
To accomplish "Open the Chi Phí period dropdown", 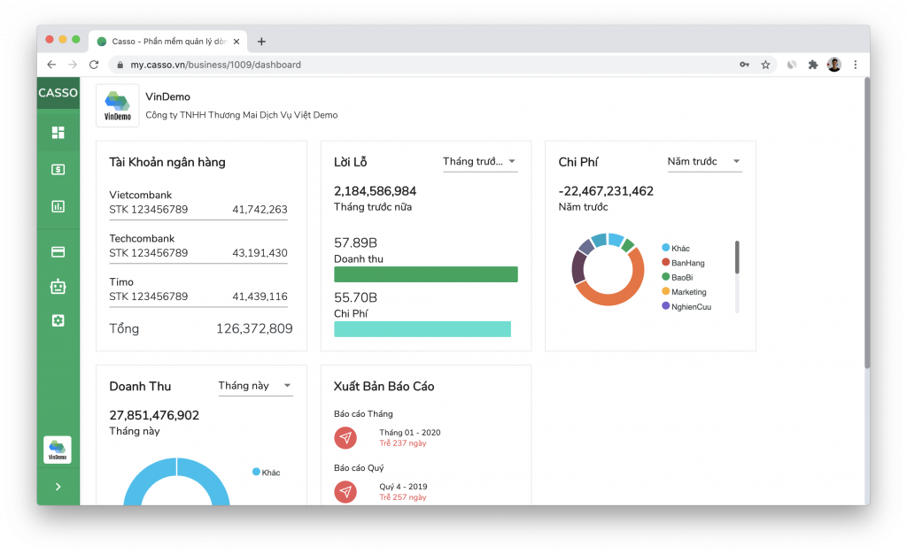I will coord(704,162).
